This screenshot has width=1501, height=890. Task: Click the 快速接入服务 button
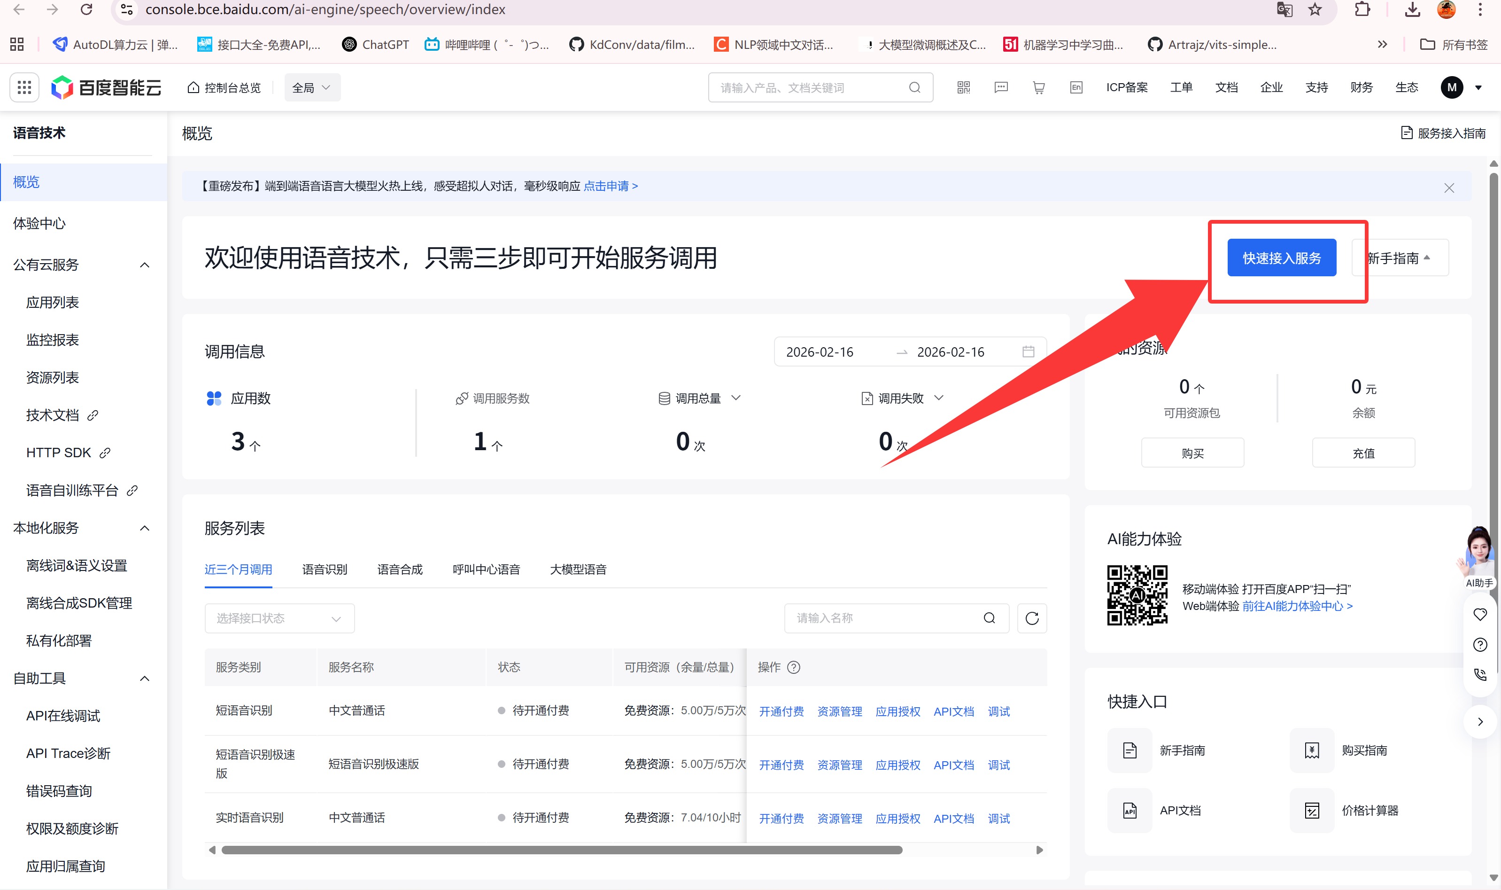1281,258
